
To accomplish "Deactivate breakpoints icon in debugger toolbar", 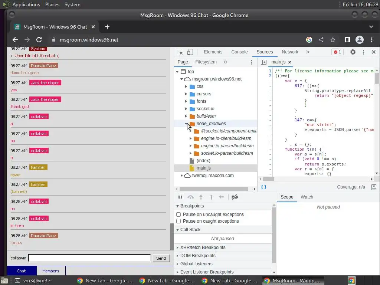I will [x=235, y=197].
